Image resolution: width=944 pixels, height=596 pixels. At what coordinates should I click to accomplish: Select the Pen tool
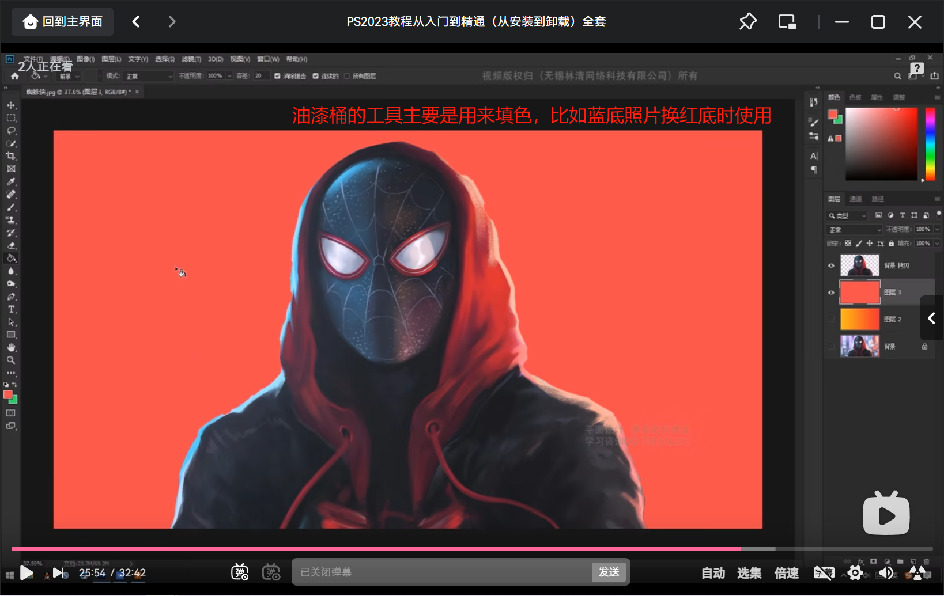(x=11, y=297)
